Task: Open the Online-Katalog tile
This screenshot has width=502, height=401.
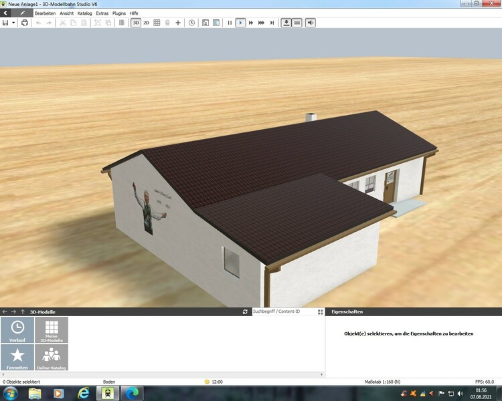Action: 51,358
